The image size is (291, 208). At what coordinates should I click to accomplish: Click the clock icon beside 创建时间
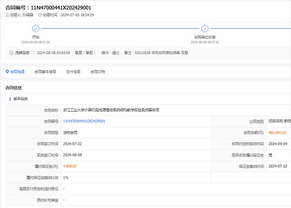[x=40, y=15]
